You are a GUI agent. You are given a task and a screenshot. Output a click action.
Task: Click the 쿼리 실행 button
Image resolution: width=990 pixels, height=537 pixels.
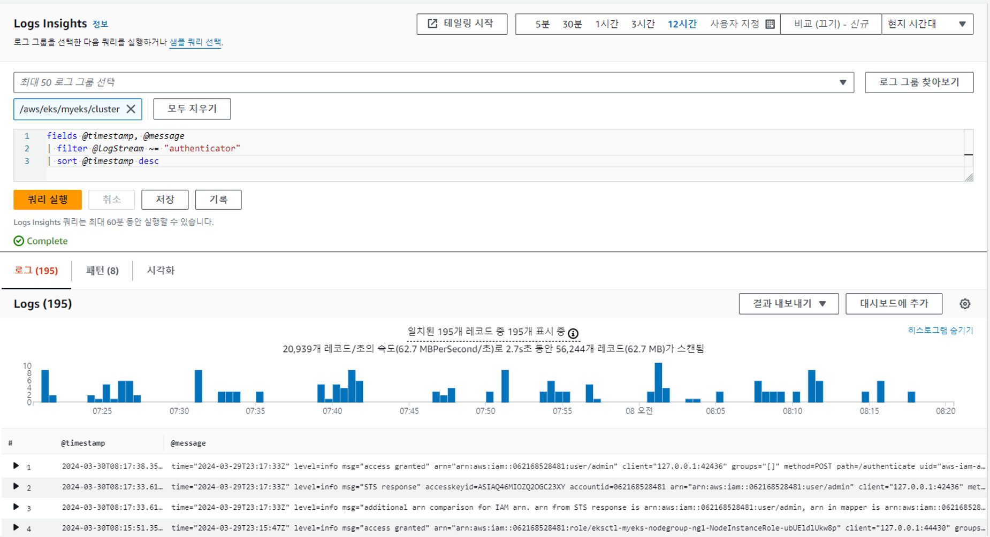(48, 200)
